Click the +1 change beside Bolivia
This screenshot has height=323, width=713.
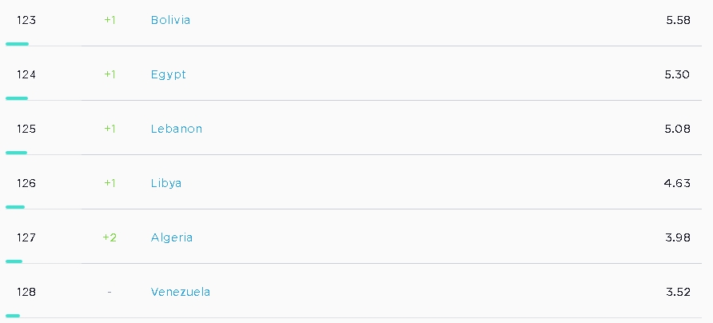coord(110,20)
